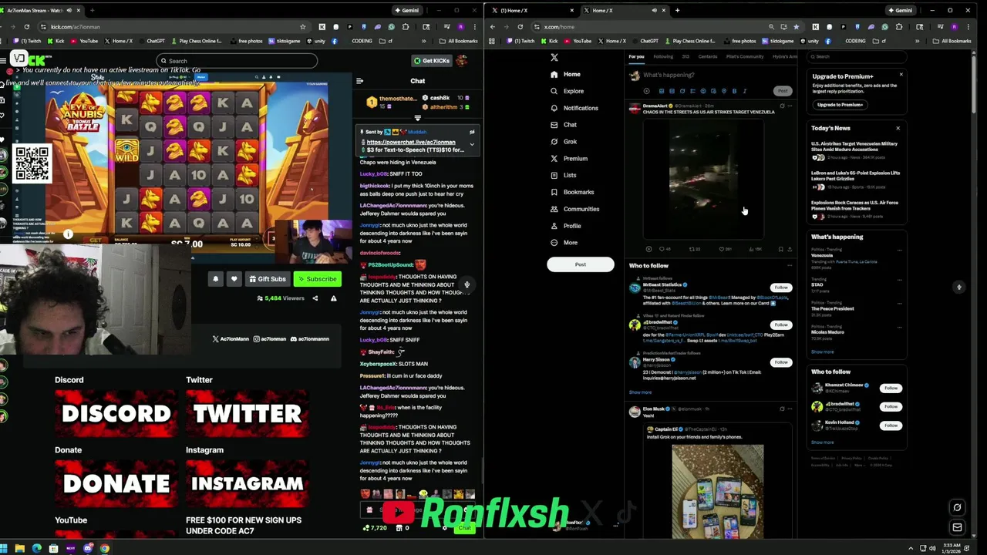987x555 pixels.
Task: Switch to the Pilat's Community tab
Action: pos(744,56)
